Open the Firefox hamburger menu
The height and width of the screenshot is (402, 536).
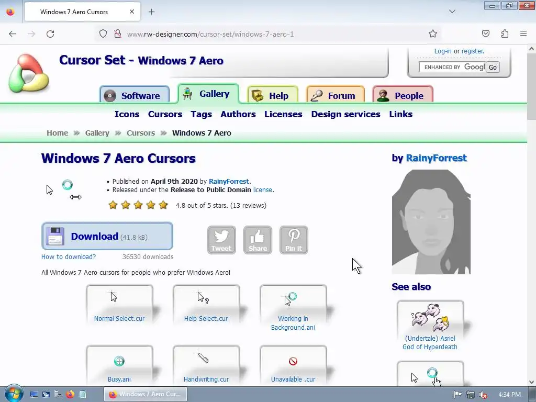(523, 34)
